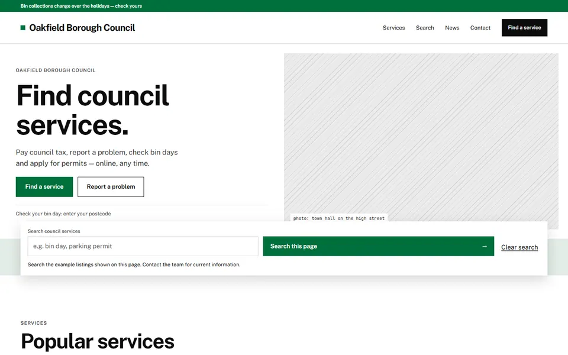
Task: Focus the Search council services input field
Action: point(143,246)
